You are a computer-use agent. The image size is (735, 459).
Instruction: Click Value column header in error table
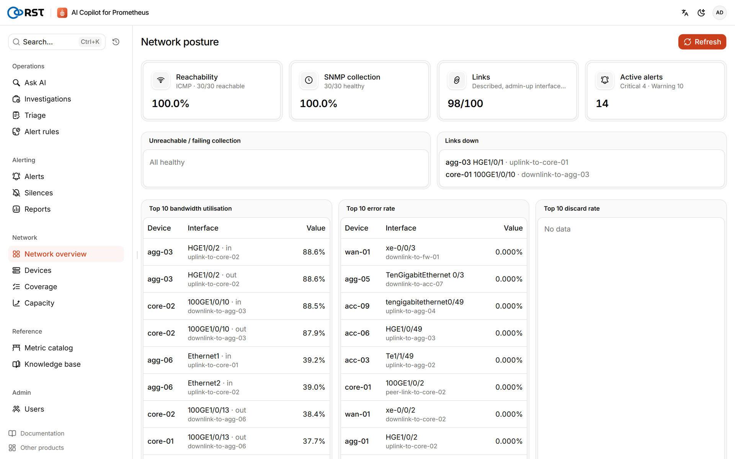[513, 228]
